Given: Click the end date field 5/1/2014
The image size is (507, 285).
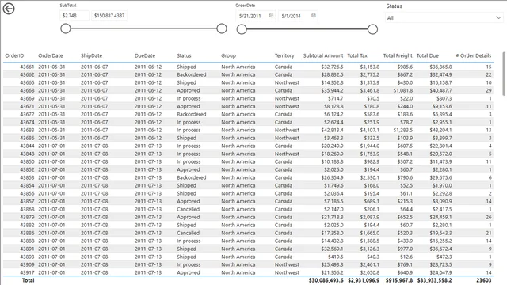Looking at the screenshot, I should [298, 16].
